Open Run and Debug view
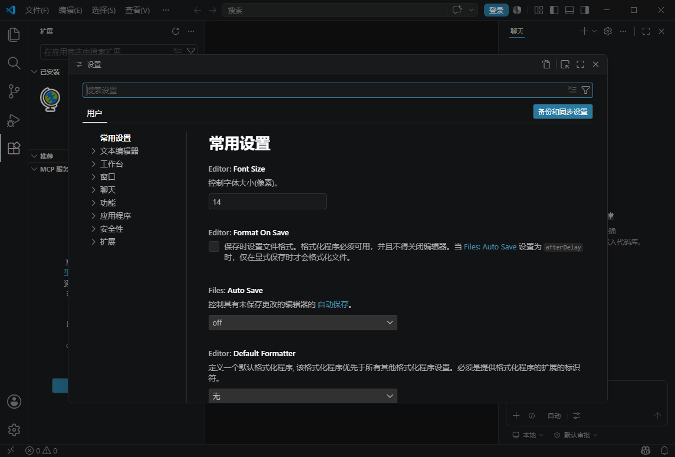675x457 pixels. (x=14, y=120)
